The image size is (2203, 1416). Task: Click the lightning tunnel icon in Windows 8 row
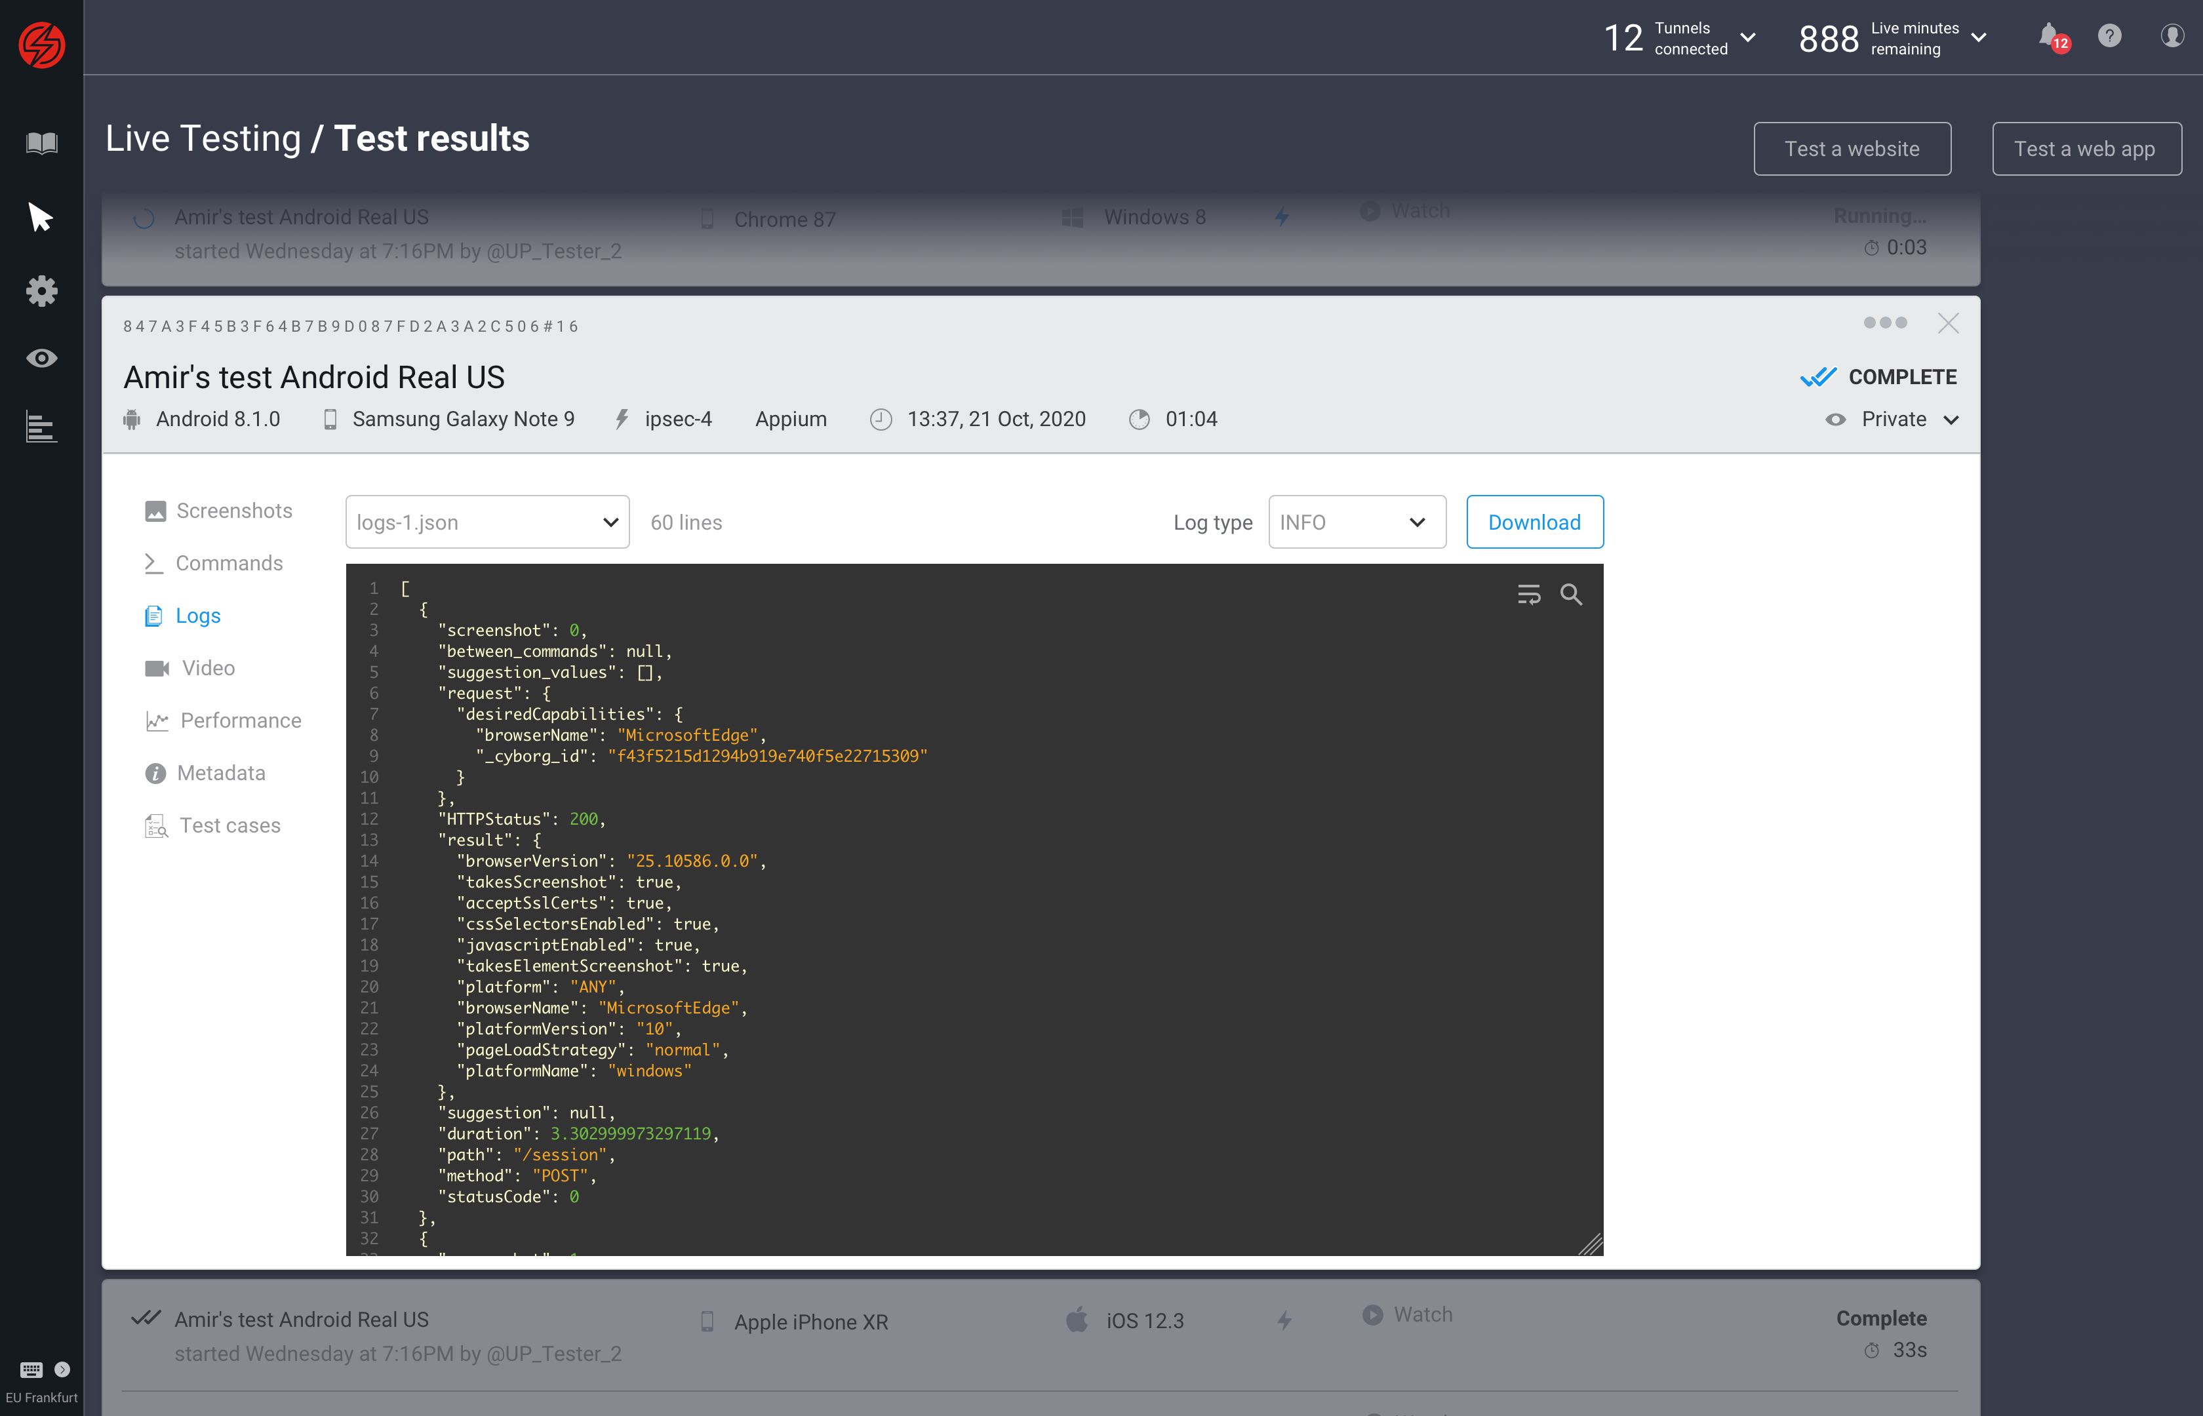(1282, 217)
